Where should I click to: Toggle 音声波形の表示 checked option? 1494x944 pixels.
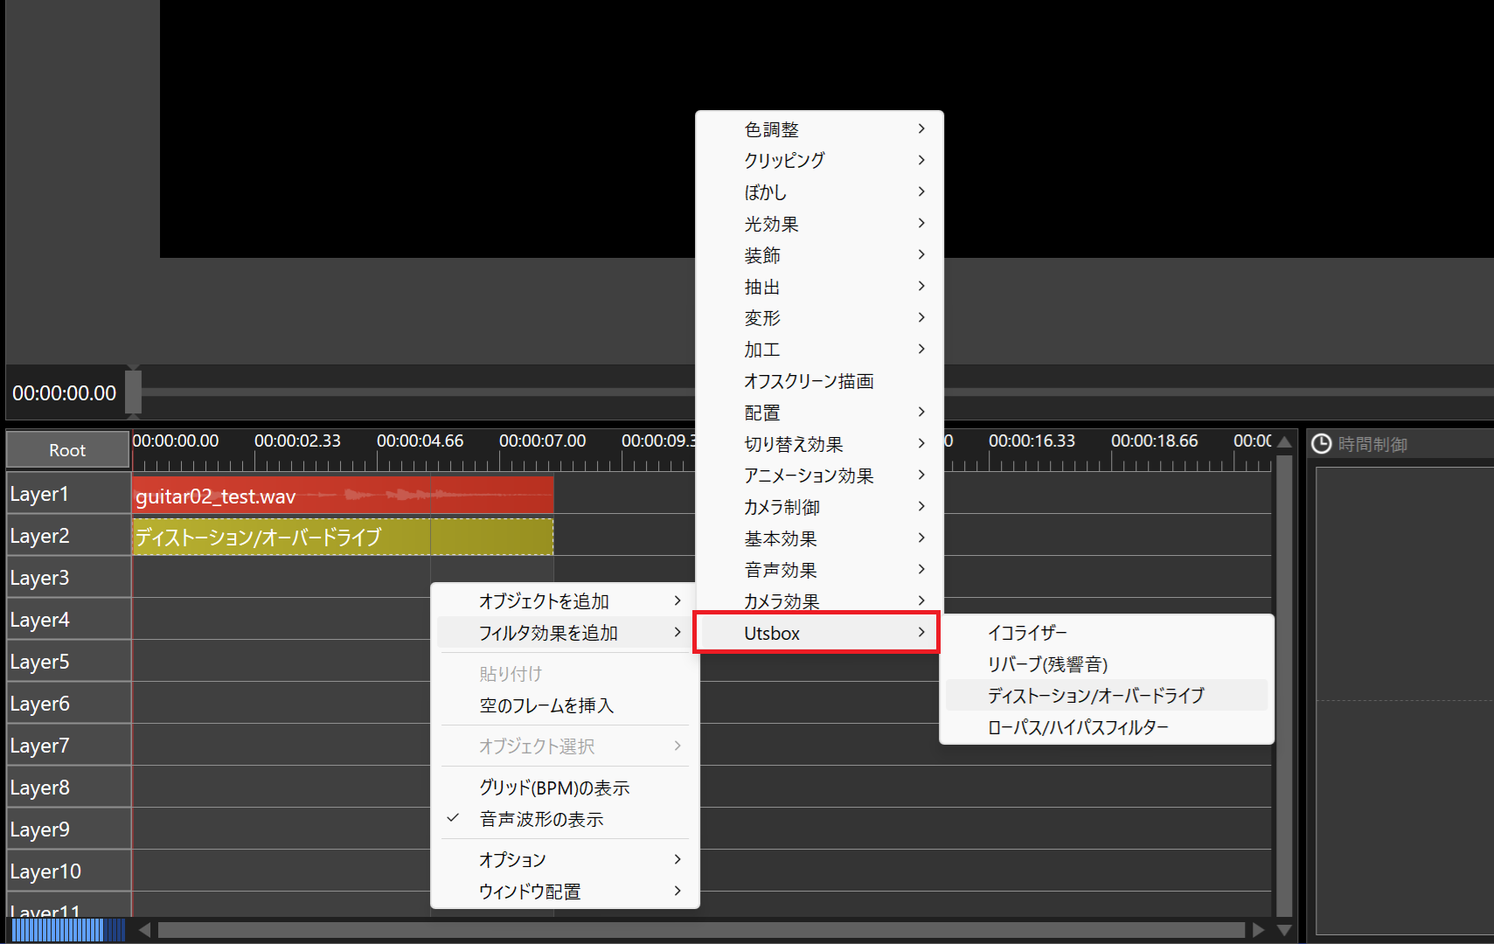(541, 819)
